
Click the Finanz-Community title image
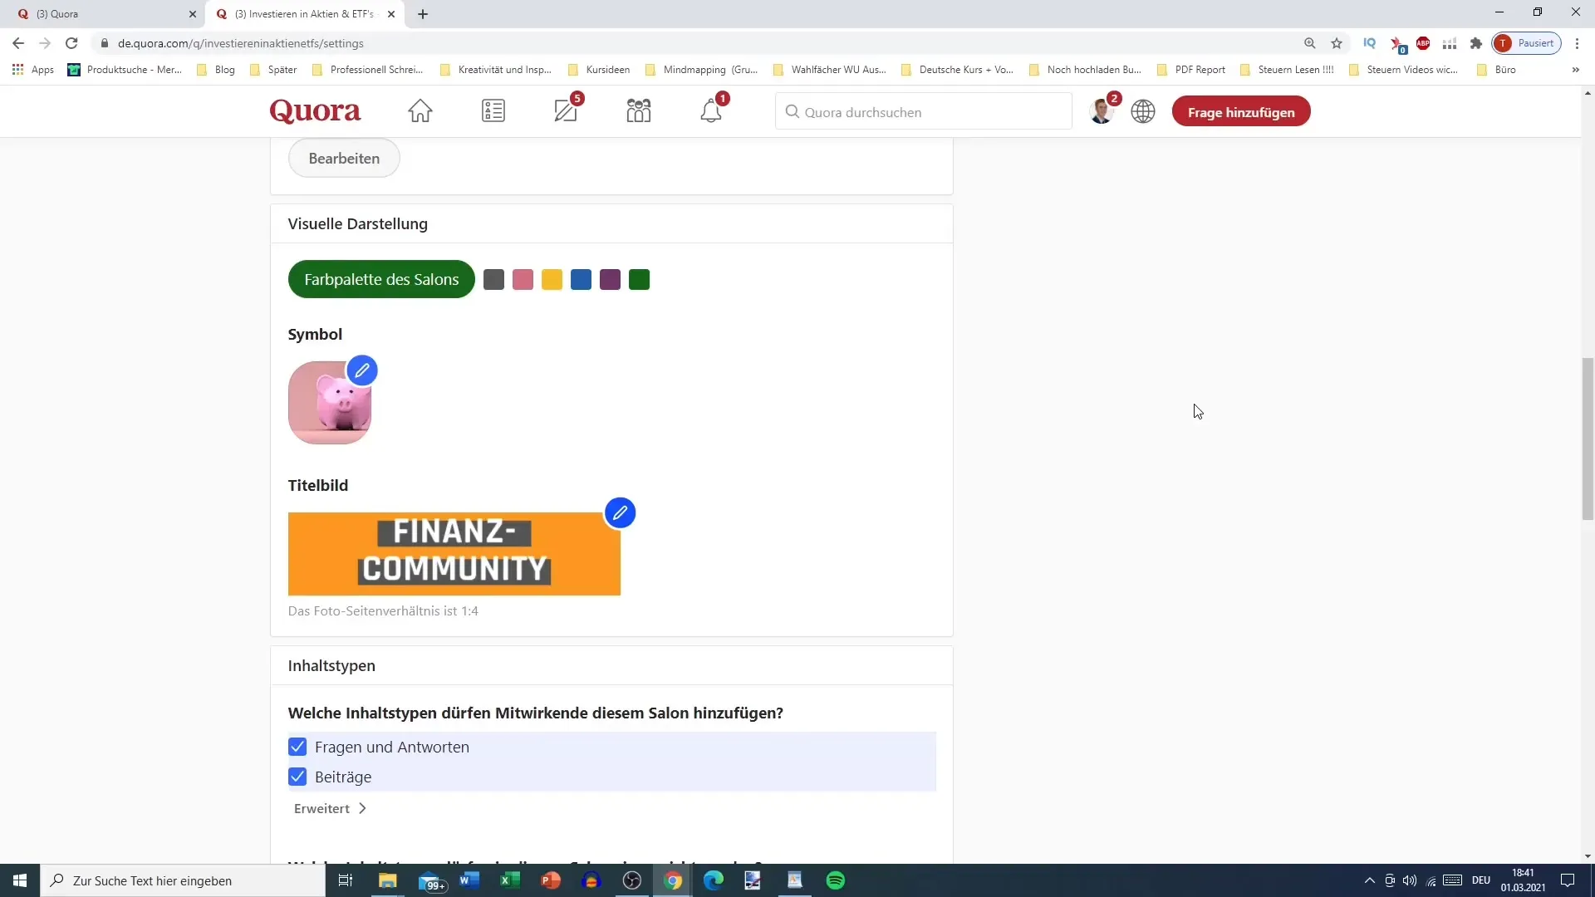click(x=454, y=554)
